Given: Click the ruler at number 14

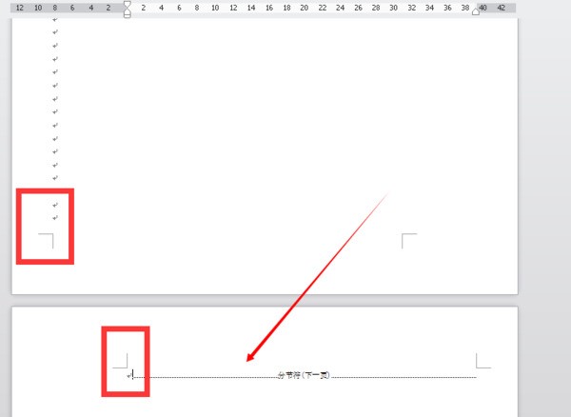Looking at the screenshot, I should [x=251, y=8].
